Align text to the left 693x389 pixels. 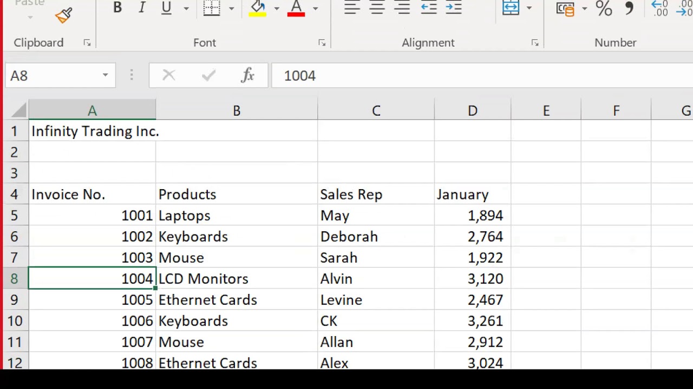click(x=352, y=8)
